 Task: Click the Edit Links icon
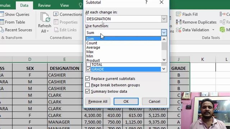coord(56,30)
